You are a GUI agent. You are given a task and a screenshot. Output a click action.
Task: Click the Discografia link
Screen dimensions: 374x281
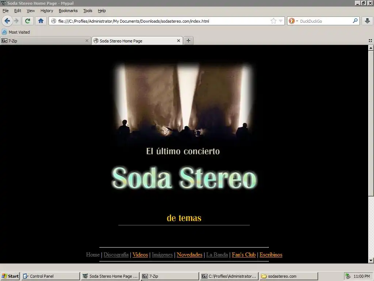click(x=116, y=255)
